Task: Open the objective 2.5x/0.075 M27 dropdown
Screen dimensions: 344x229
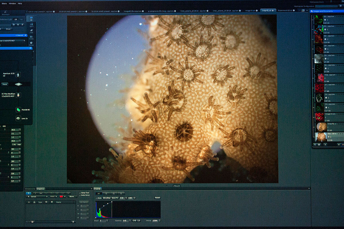Action: pyautogui.click(x=24, y=41)
